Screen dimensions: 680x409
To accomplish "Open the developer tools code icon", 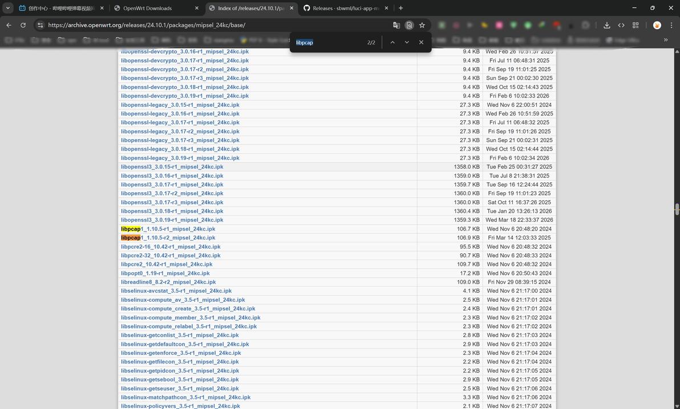I will tap(621, 25).
